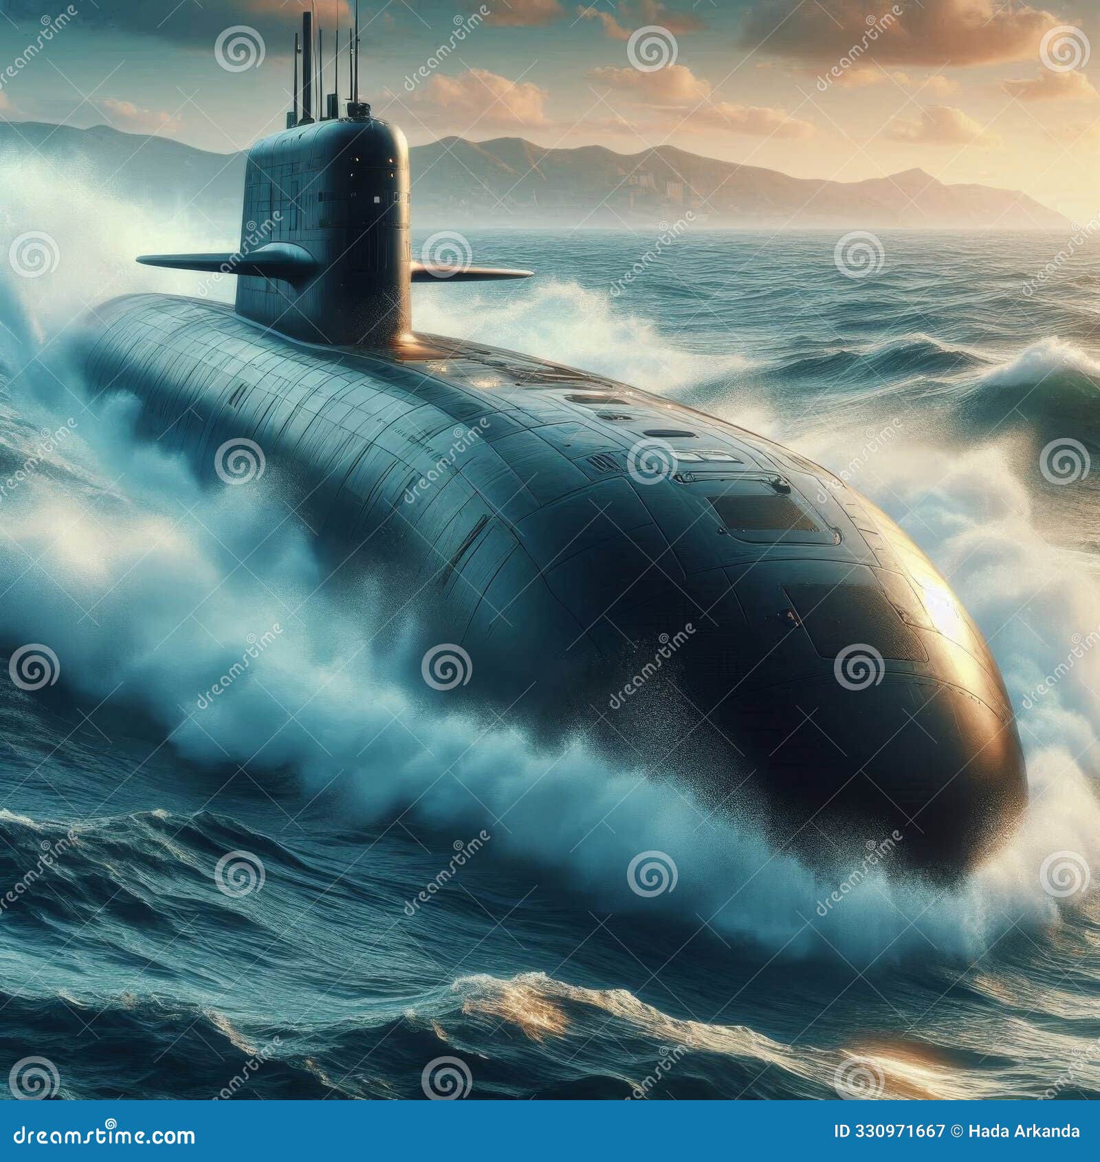Click the submarine's tall antenna masts
Image resolution: width=1100 pixels, height=1162 pixels.
[323, 55]
